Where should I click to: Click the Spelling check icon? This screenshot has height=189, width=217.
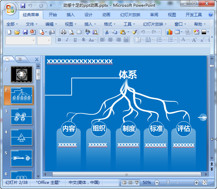[x=87, y=32]
